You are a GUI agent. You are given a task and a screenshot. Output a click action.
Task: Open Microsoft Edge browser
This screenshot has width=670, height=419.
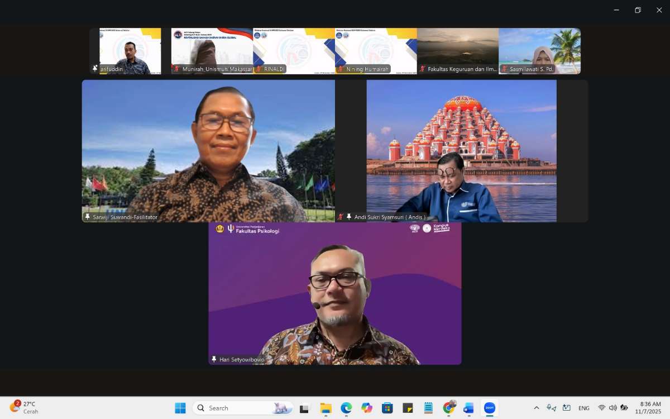pos(346,408)
